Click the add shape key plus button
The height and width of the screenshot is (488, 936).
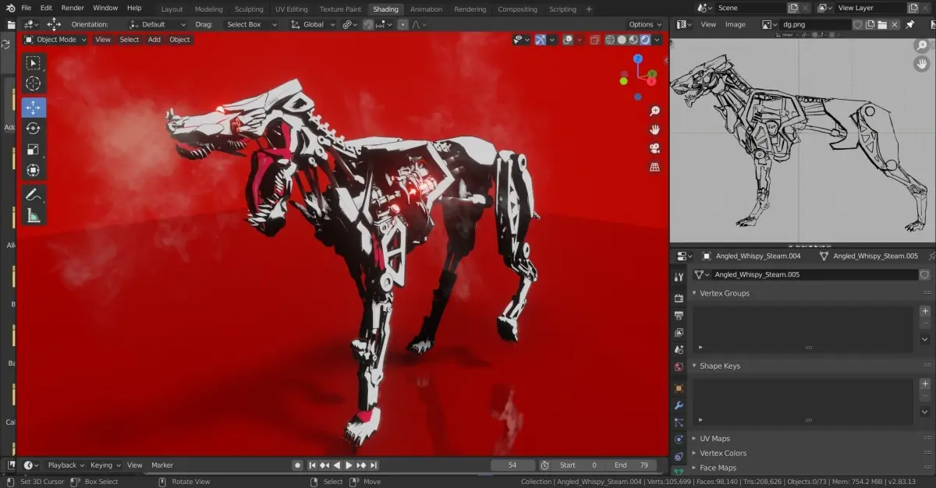coord(925,384)
